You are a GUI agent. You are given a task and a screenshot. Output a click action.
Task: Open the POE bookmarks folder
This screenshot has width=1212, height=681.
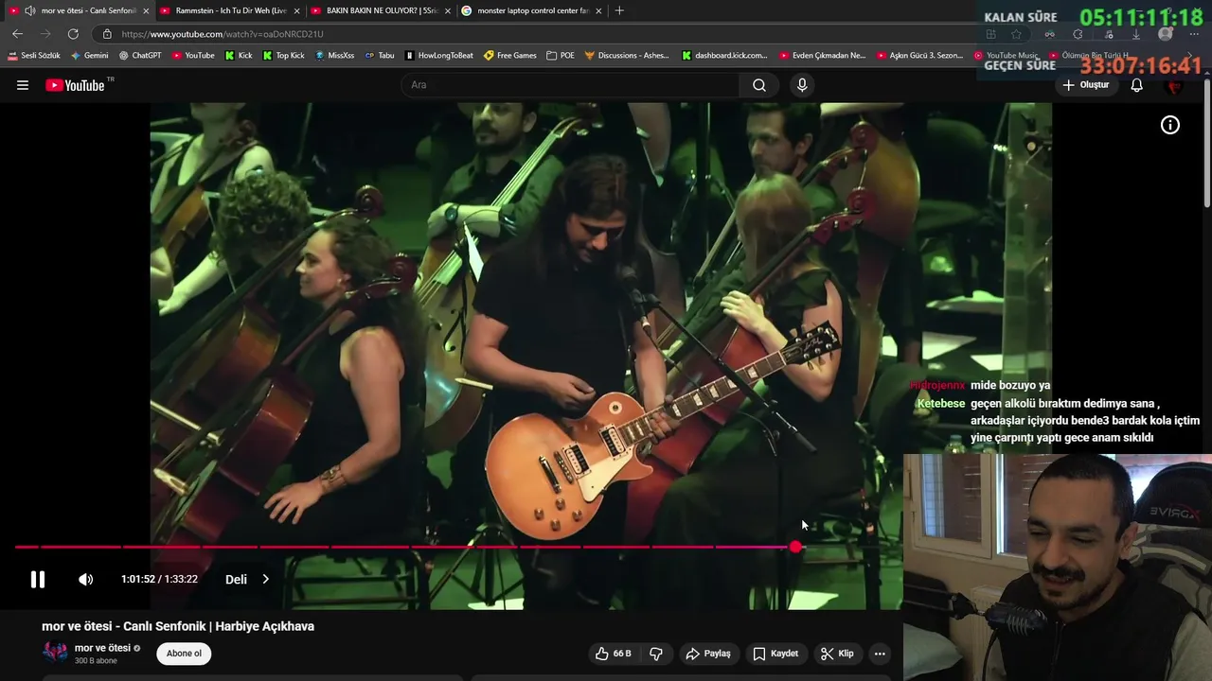[561, 56]
